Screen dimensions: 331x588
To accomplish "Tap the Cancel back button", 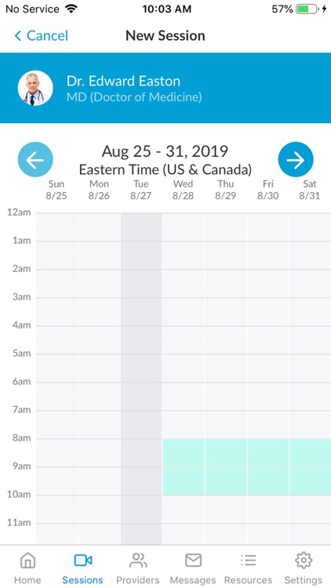I will click(41, 35).
